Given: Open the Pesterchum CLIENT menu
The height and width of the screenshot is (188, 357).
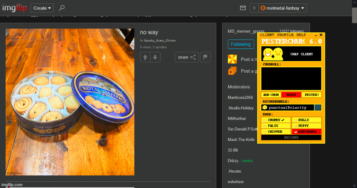Looking at the screenshot, I should pos(267,35).
